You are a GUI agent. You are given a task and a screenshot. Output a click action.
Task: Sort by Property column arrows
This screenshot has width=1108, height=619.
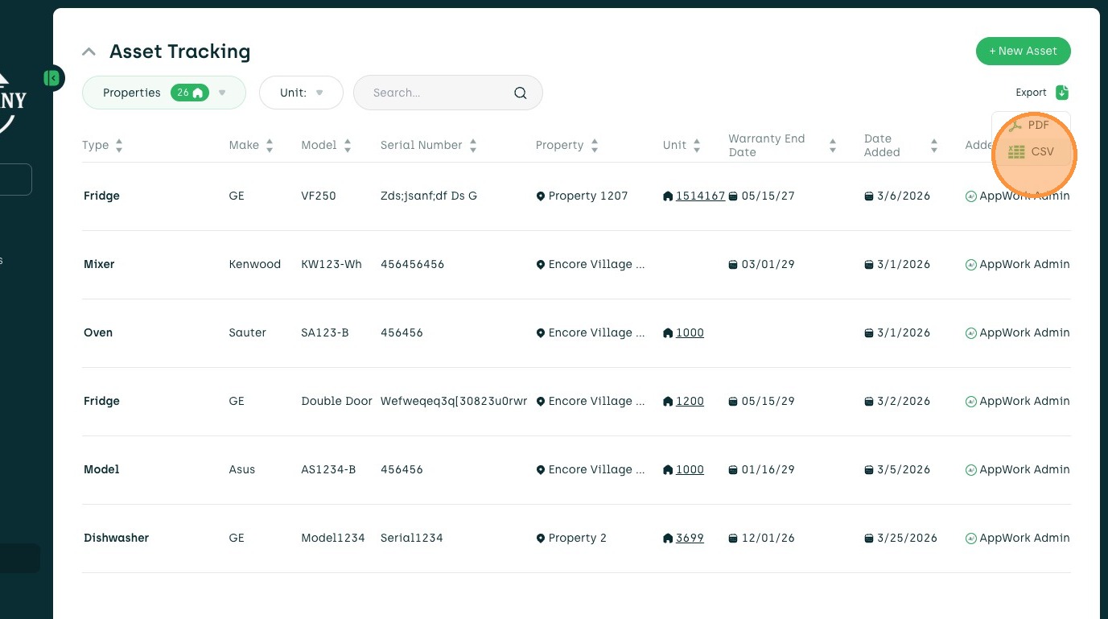coord(595,146)
